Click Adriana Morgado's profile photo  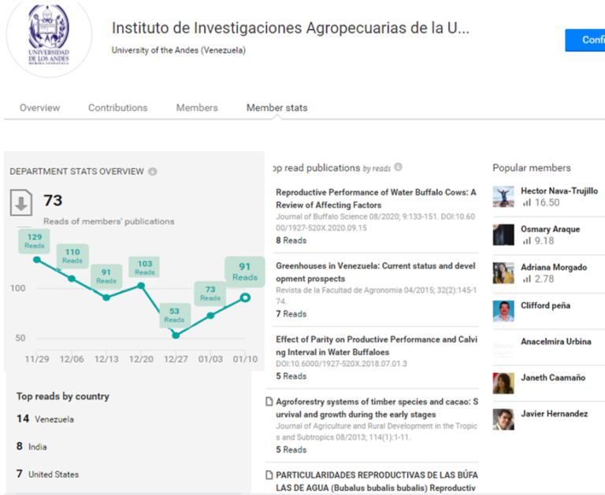503,273
